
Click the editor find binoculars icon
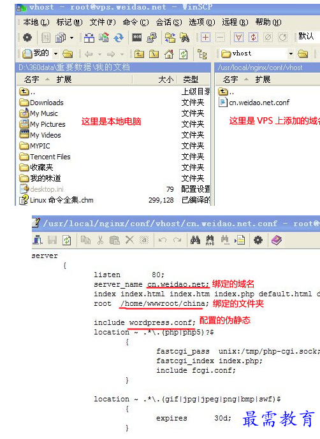click(195, 240)
